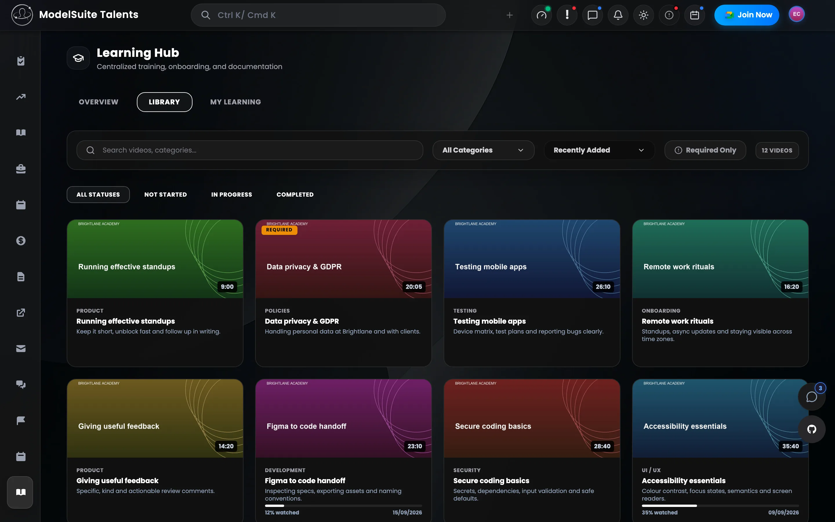Open the floating GitHub icon button
Viewport: 835px width, 522px height.
pyautogui.click(x=812, y=429)
